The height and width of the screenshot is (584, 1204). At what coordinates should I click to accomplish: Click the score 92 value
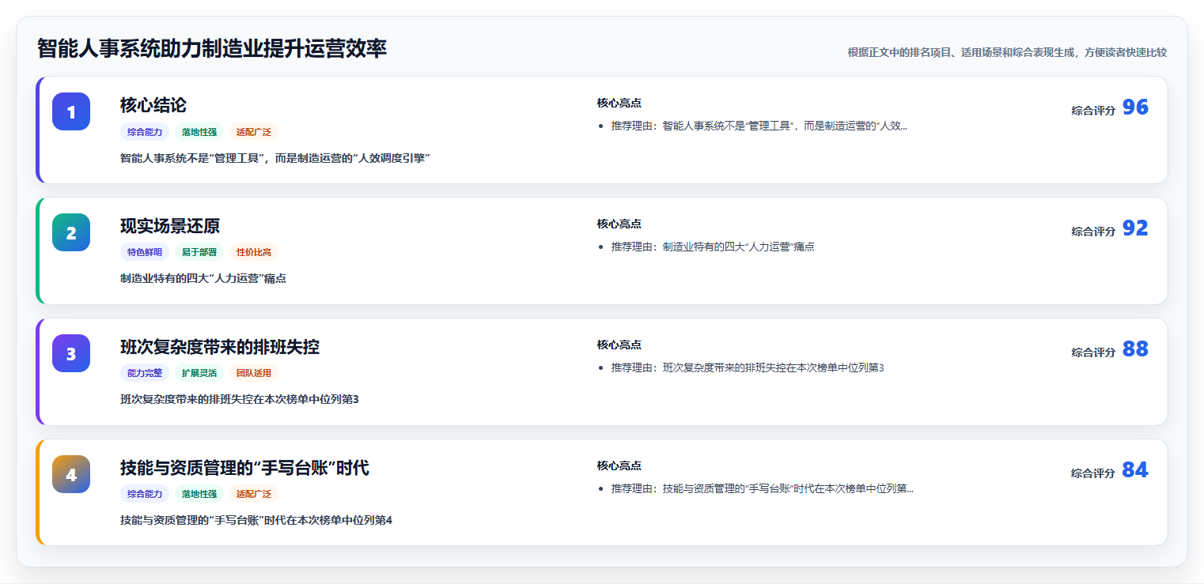(x=1135, y=228)
